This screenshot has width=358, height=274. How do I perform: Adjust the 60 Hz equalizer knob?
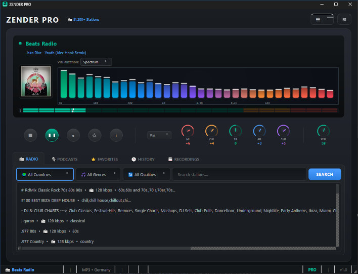click(188, 131)
